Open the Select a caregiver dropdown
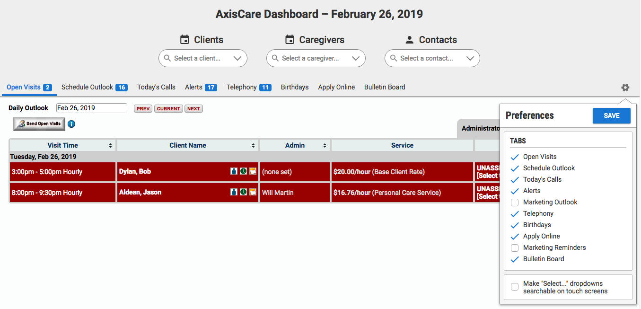 click(x=316, y=58)
